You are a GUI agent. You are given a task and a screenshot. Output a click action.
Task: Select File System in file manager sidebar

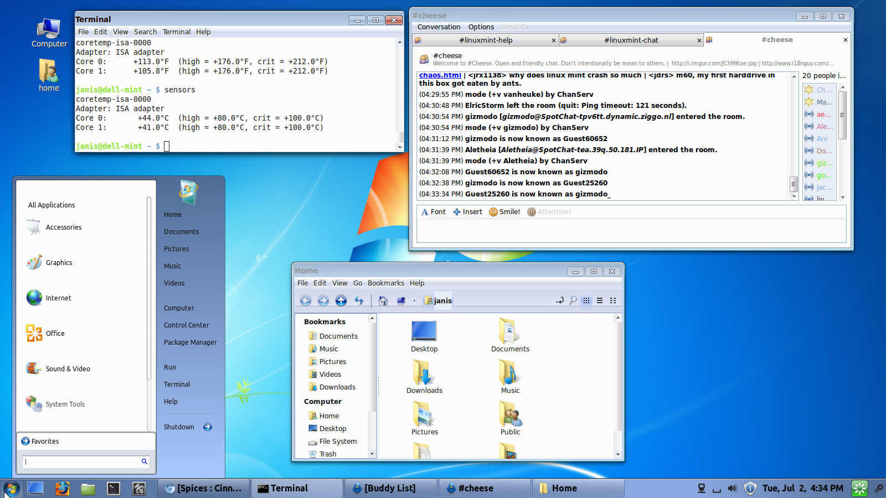338,441
